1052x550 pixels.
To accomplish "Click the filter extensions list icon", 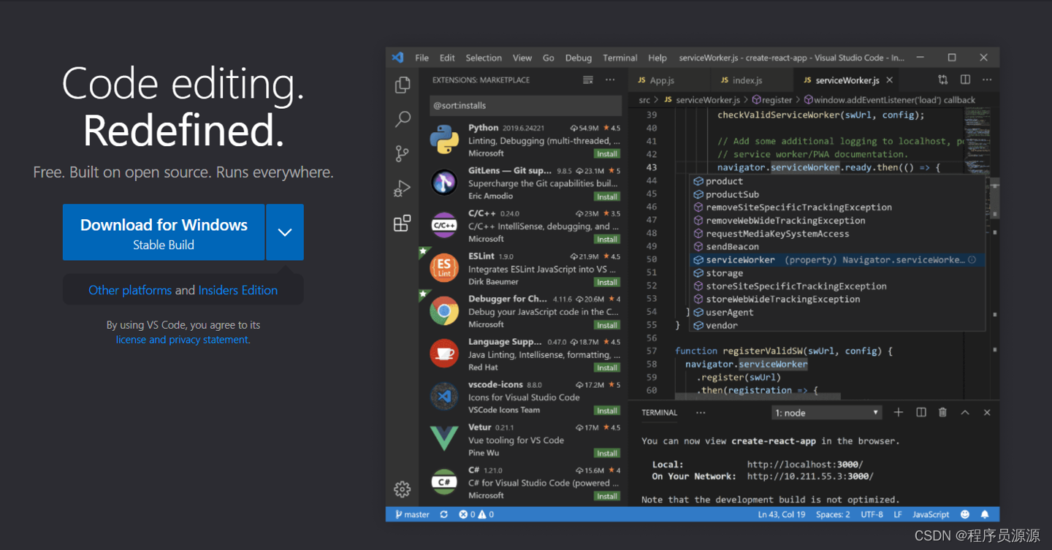I will (x=588, y=80).
